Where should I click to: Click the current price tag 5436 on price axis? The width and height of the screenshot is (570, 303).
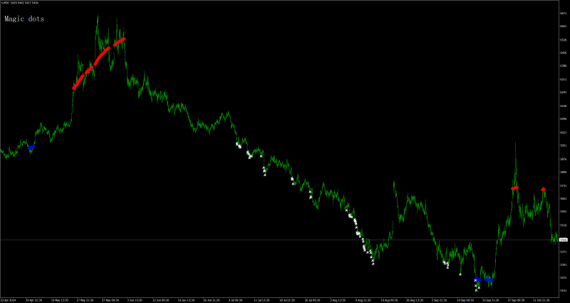coord(564,240)
